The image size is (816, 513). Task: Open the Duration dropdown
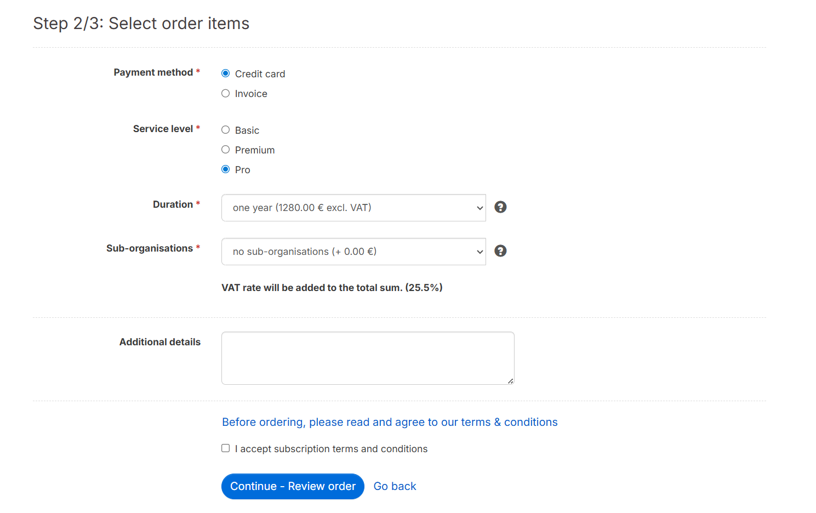(x=353, y=208)
